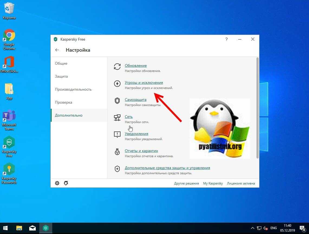Screen dimensions: 309x234
Task: Click the Self-Defense shield icon
Action: coord(117,101)
